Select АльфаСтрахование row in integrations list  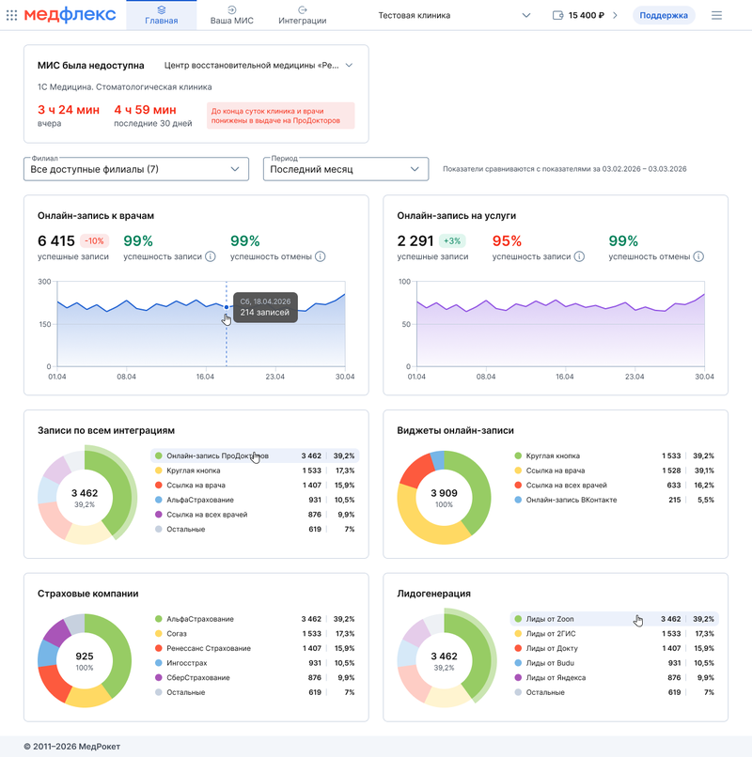(255, 500)
